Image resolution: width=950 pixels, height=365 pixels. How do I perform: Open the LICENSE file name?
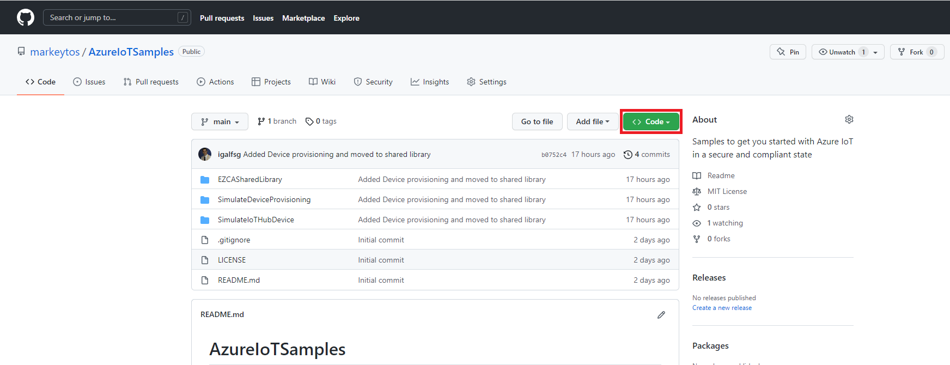(232, 260)
